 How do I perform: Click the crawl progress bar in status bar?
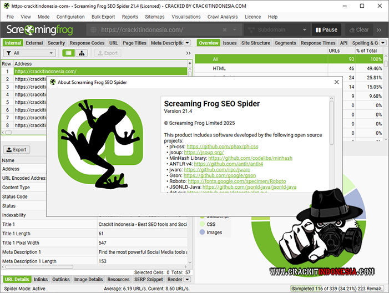(337, 289)
